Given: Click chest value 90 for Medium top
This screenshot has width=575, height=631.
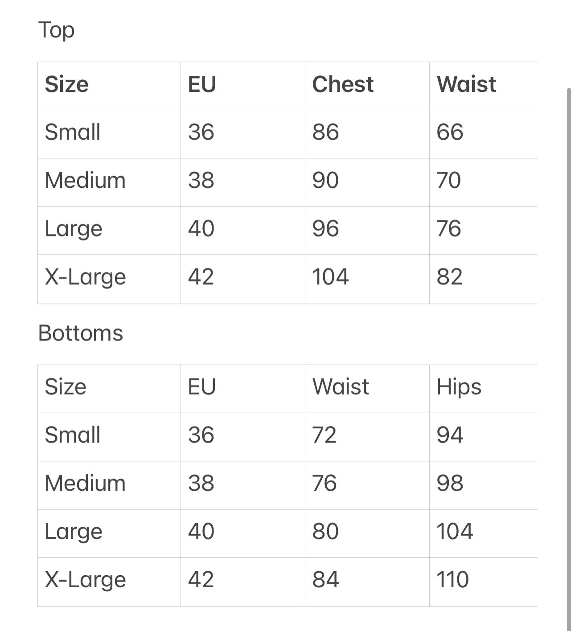Looking at the screenshot, I should [x=325, y=180].
